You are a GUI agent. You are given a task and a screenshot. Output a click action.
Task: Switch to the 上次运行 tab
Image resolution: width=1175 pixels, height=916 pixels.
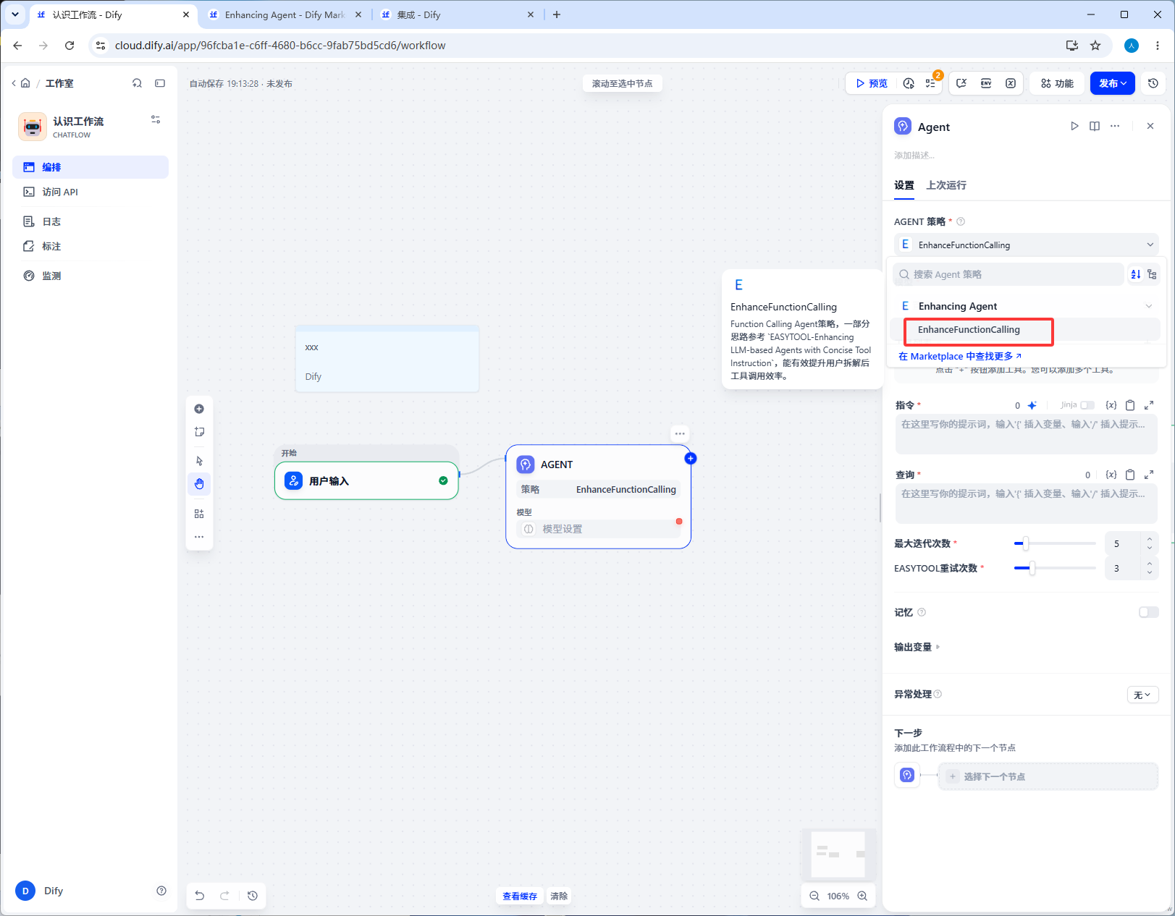tap(946, 185)
